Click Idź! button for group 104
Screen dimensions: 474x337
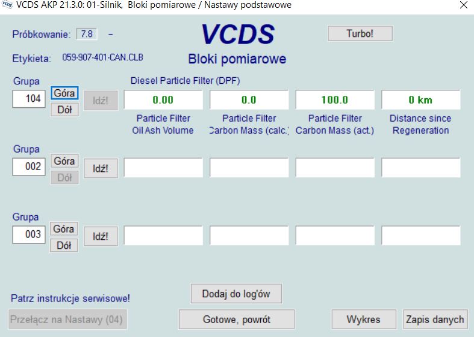tap(101, 101)
